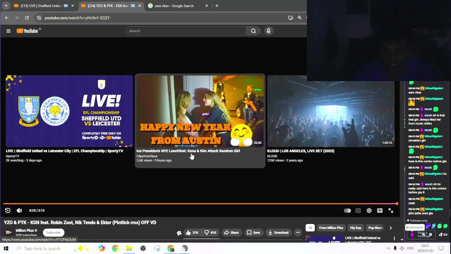Open the OBS icon on the taskbar

click(x=143, y=248)
